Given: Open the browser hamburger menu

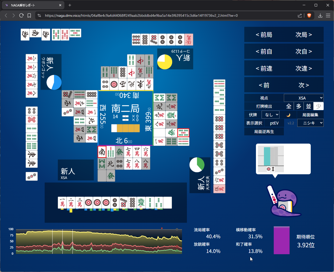Looking at the screenshot, I should (x=328, y=15).
